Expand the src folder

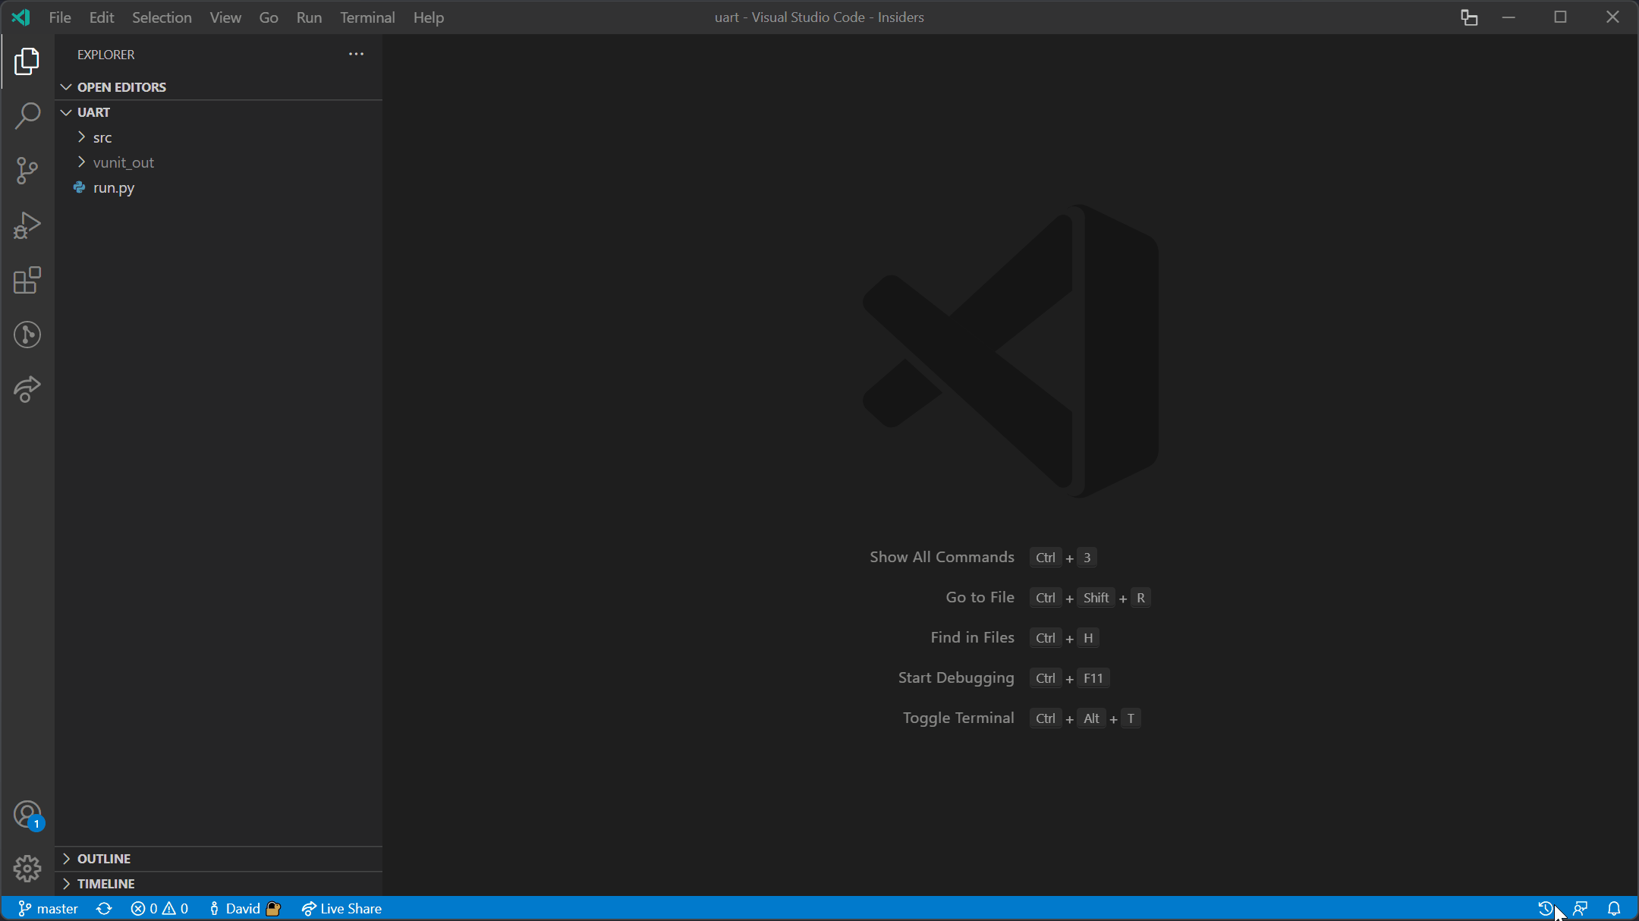click(x=219, y=137)
